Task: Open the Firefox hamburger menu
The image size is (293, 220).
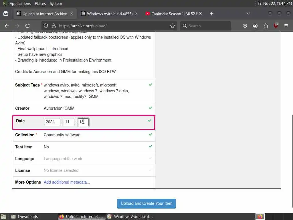Action: pos(286,26)
